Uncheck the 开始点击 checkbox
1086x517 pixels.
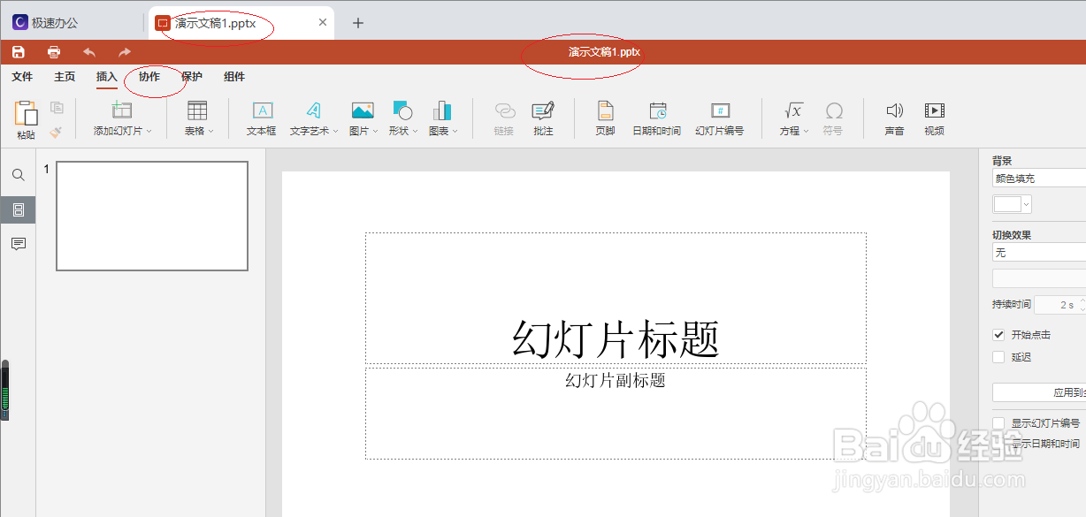(999, 334)
